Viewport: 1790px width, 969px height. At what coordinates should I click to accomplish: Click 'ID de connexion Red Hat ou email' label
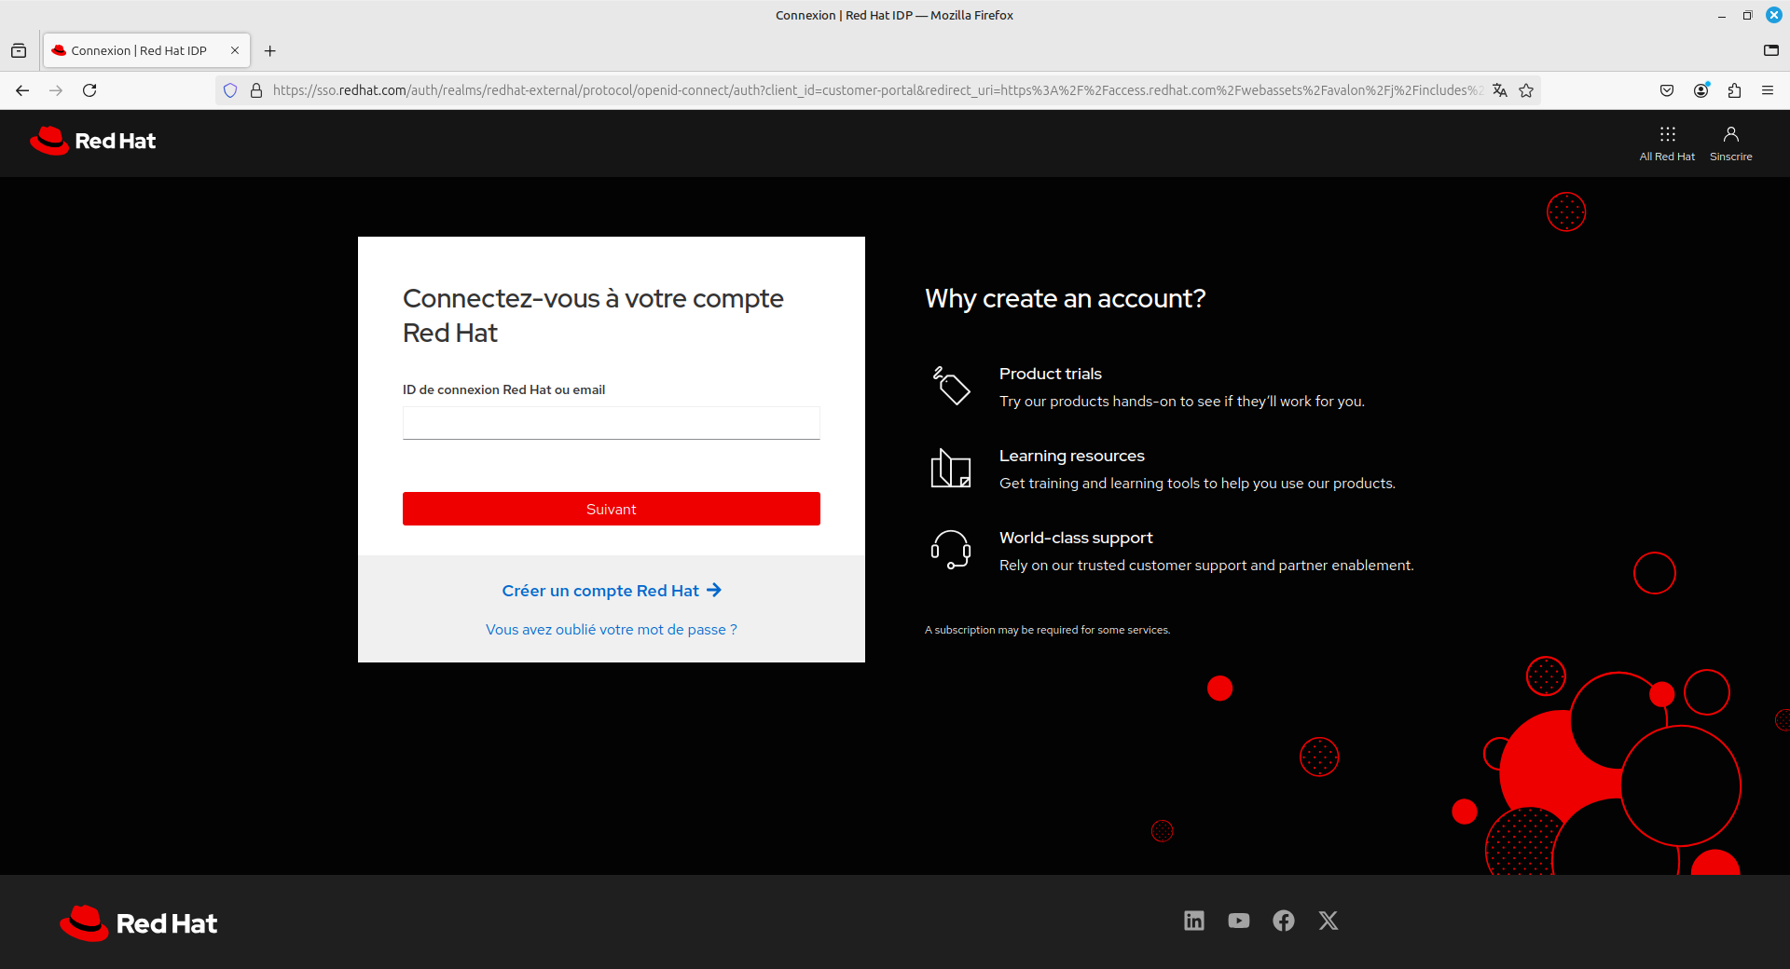[503, 389]
